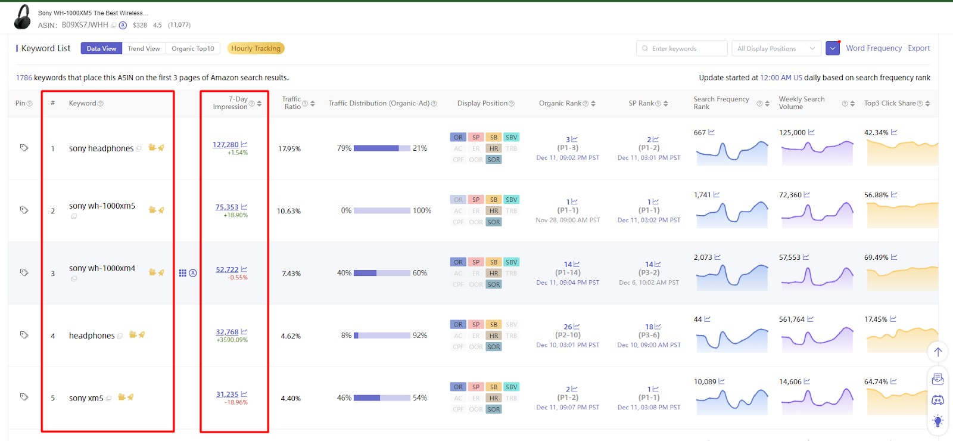Open the Discord community sidebar icon
This screenshot has height=441, width=953.
click(938, 400)
